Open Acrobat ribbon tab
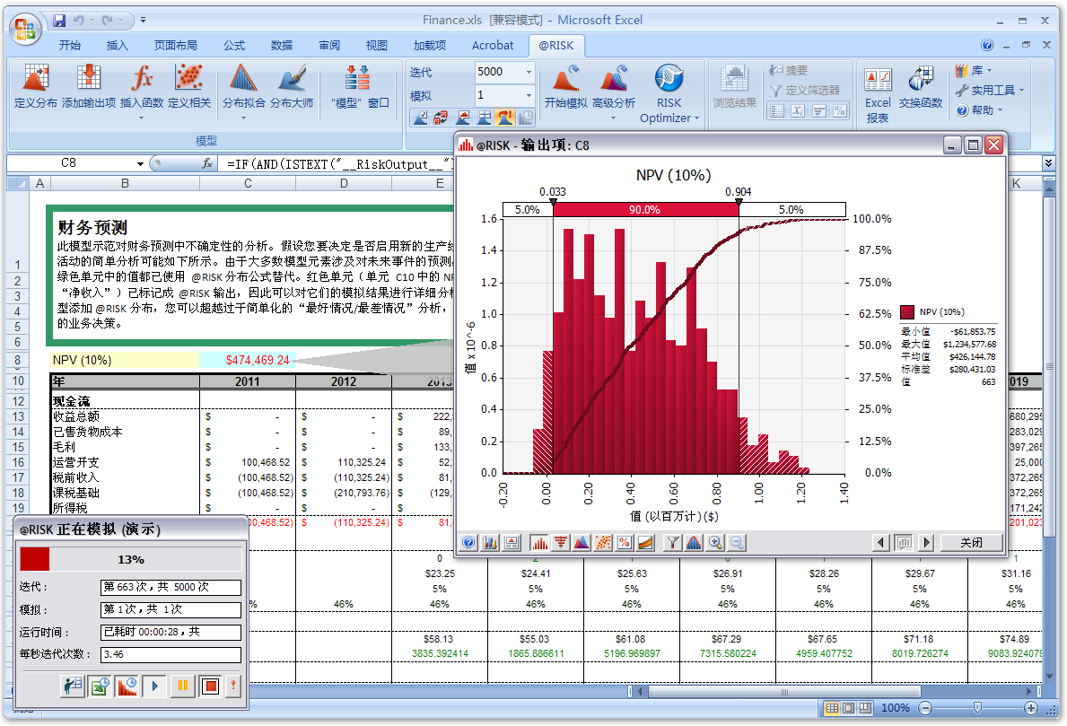The width and height of the screenshot is (1067, 726). (493, 46)
